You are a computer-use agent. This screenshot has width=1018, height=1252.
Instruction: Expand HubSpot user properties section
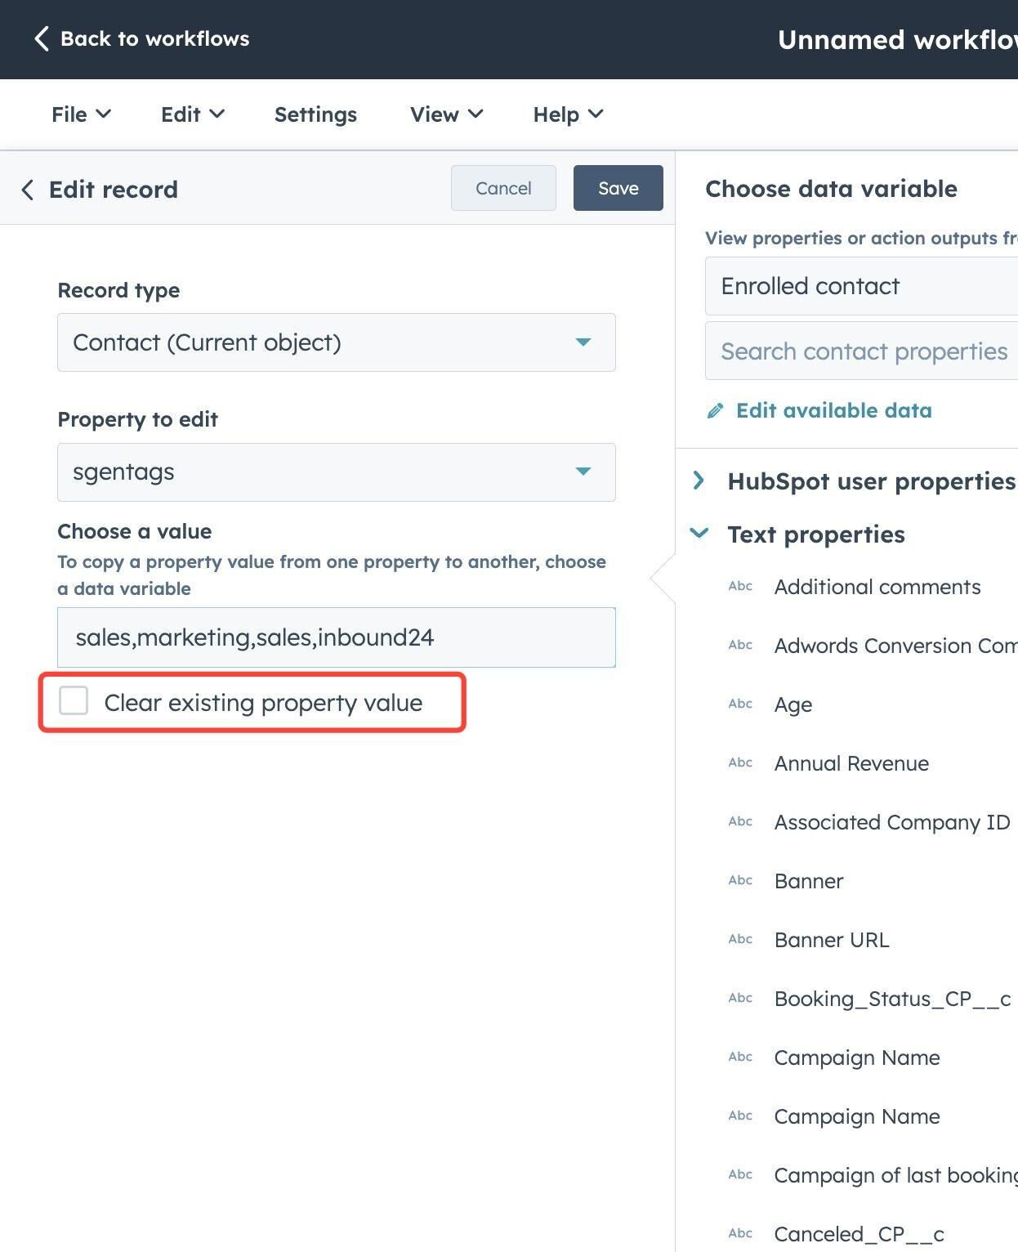(x=699, y=481)
